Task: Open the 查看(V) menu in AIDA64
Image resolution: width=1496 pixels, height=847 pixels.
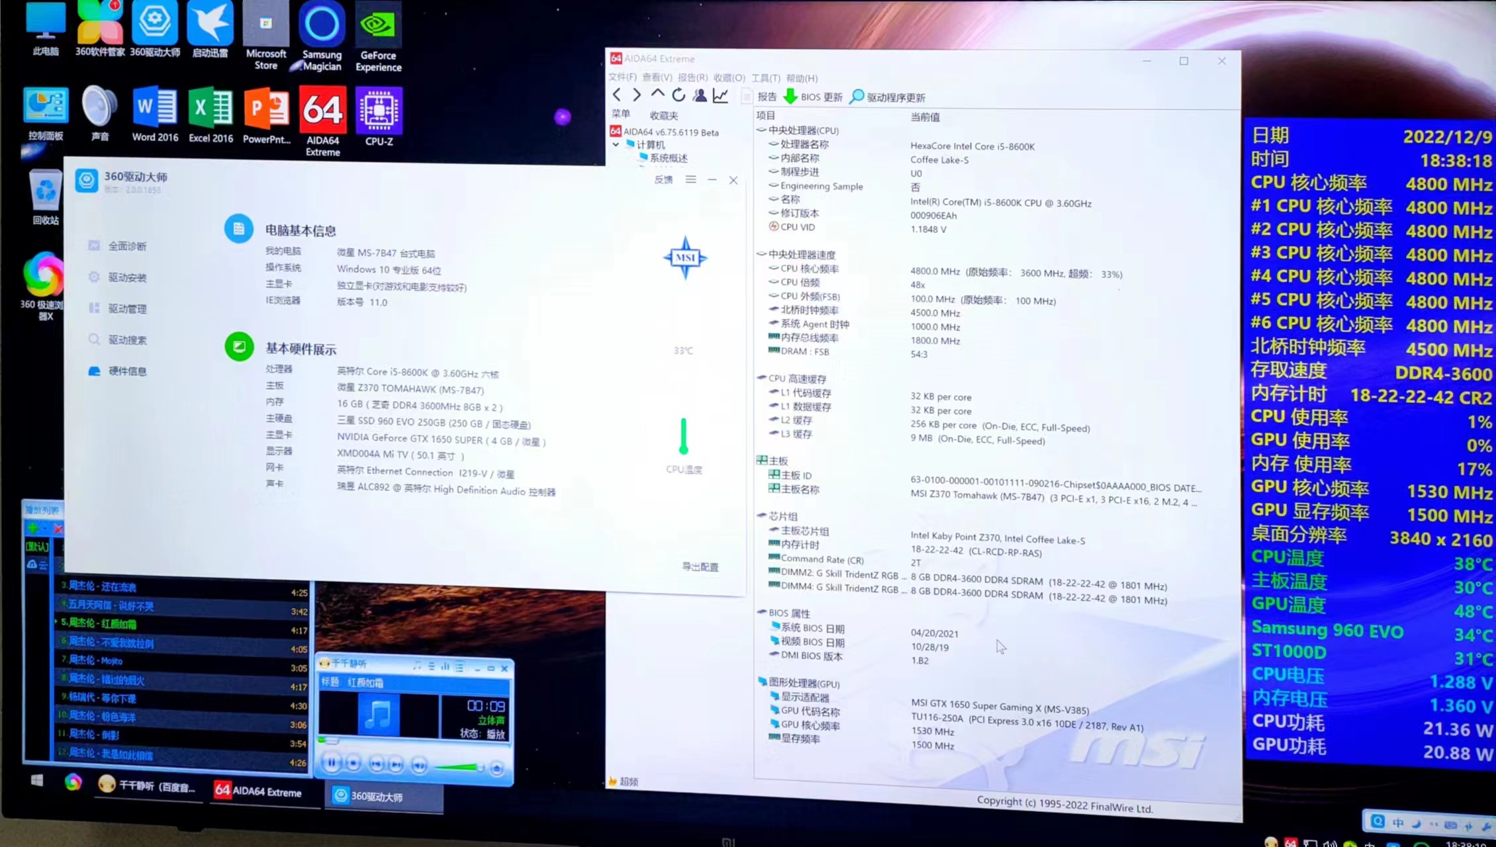Action: (657, 77)
